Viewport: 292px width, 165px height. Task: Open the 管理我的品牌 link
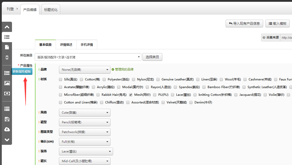click(124, 69)
